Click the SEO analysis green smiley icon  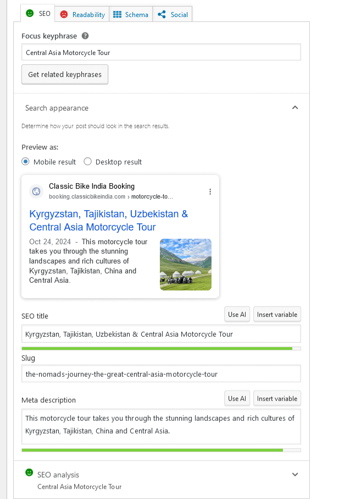click(x=29, y=473)
